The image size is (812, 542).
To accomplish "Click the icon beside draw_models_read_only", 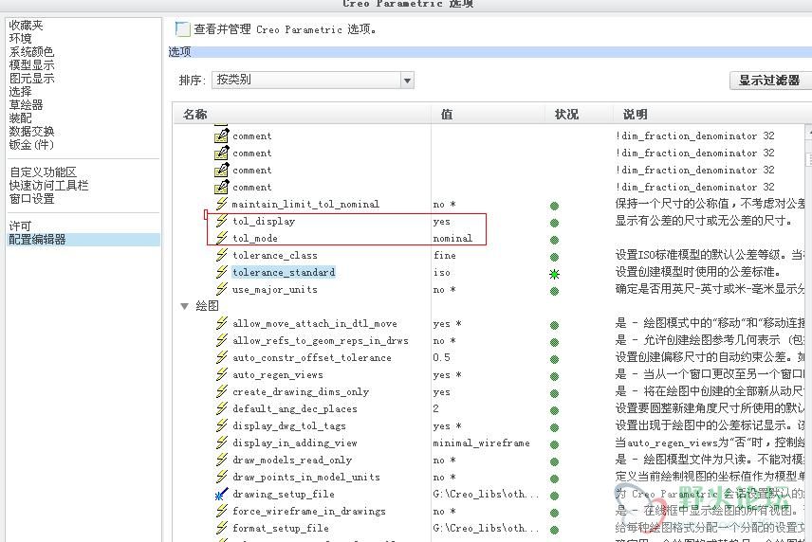I will [222, 460].
